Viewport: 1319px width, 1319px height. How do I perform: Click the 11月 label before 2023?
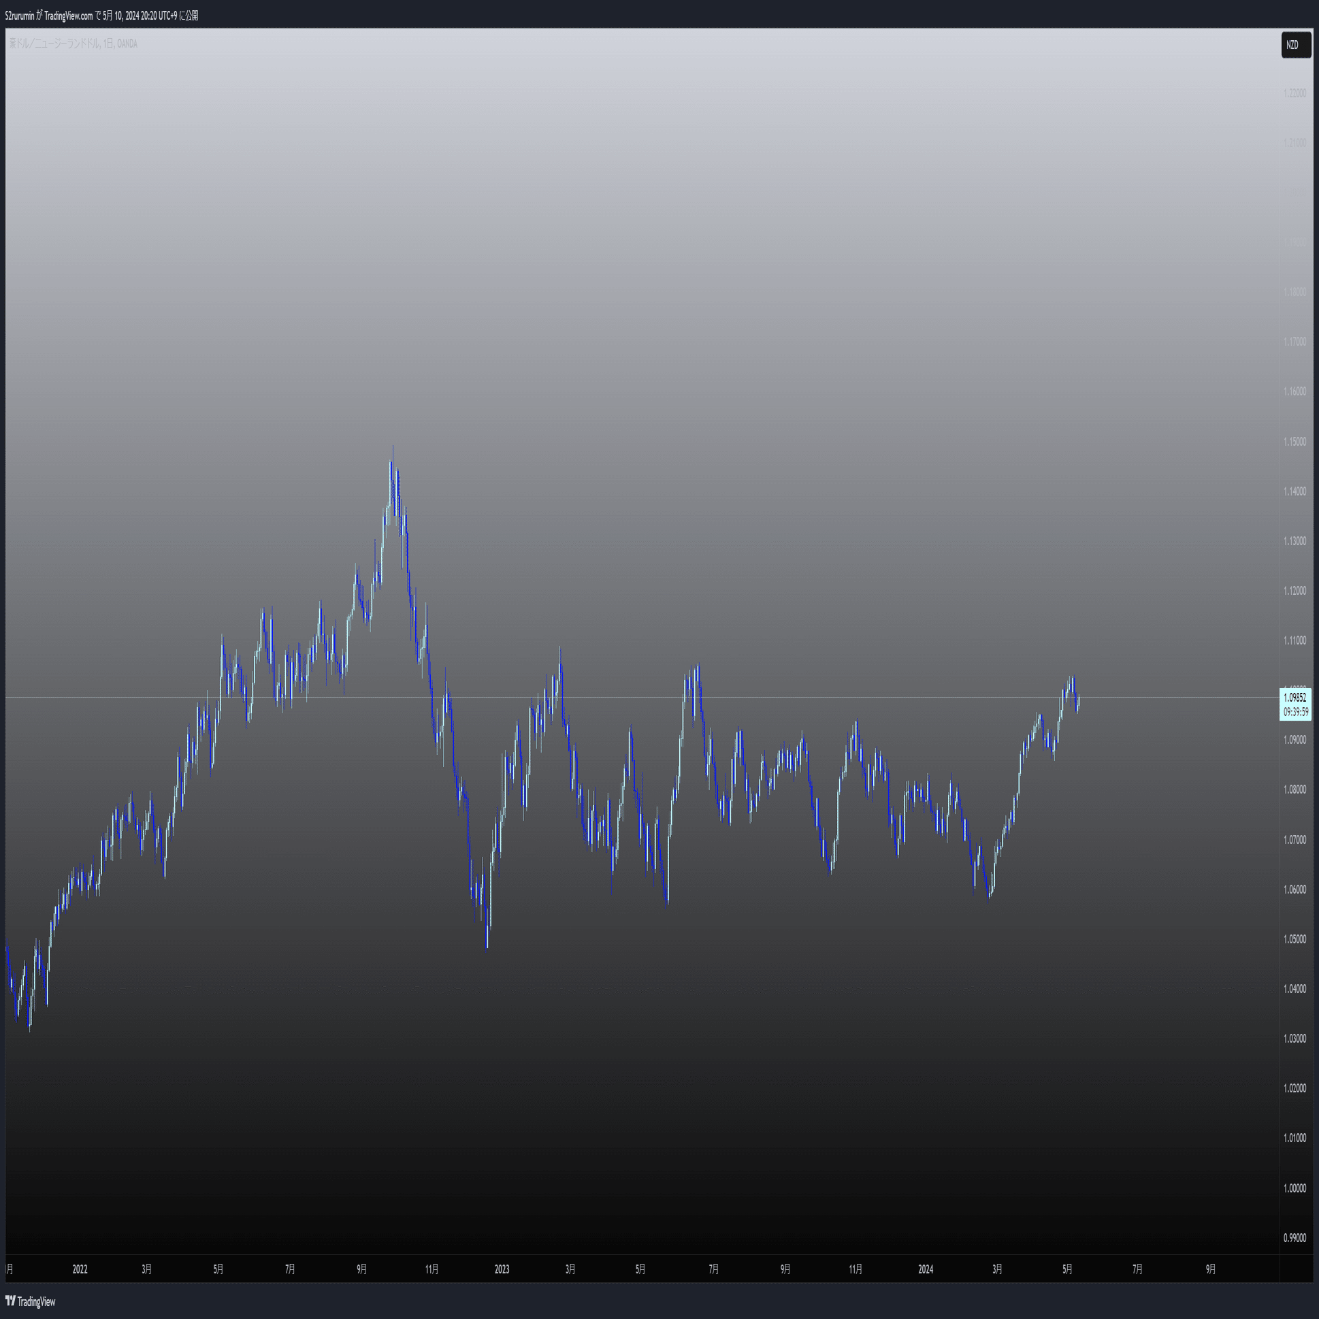click(x=431, y=1269)
